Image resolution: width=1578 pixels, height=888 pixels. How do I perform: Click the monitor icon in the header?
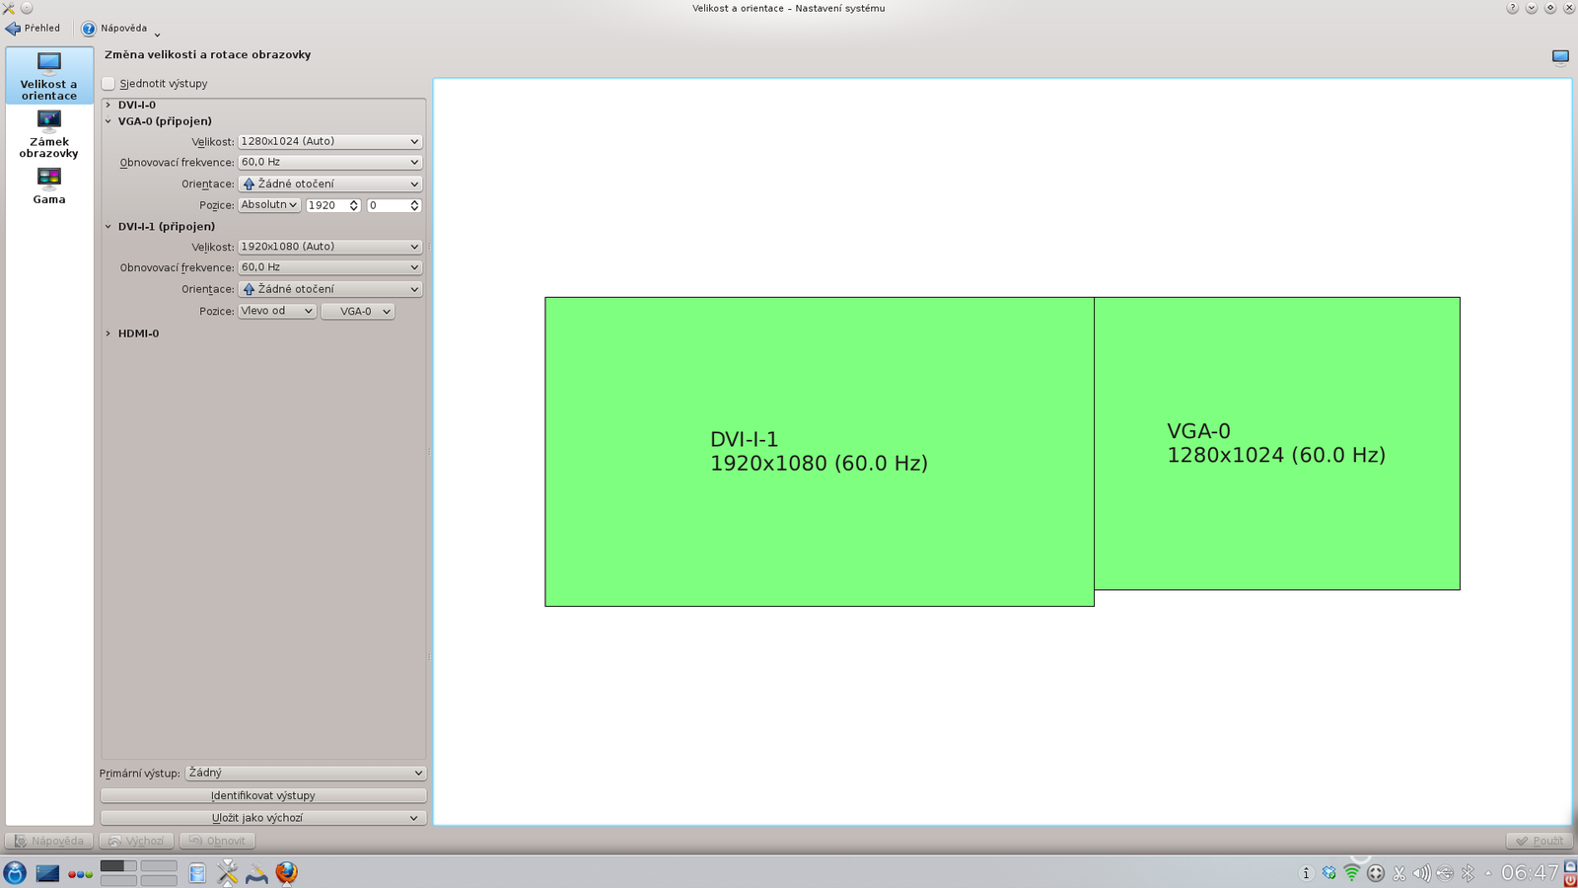tap(1560, 57)
